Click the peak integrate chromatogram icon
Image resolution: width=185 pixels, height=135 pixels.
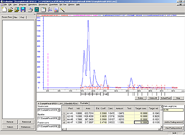(x=50, y=10)
